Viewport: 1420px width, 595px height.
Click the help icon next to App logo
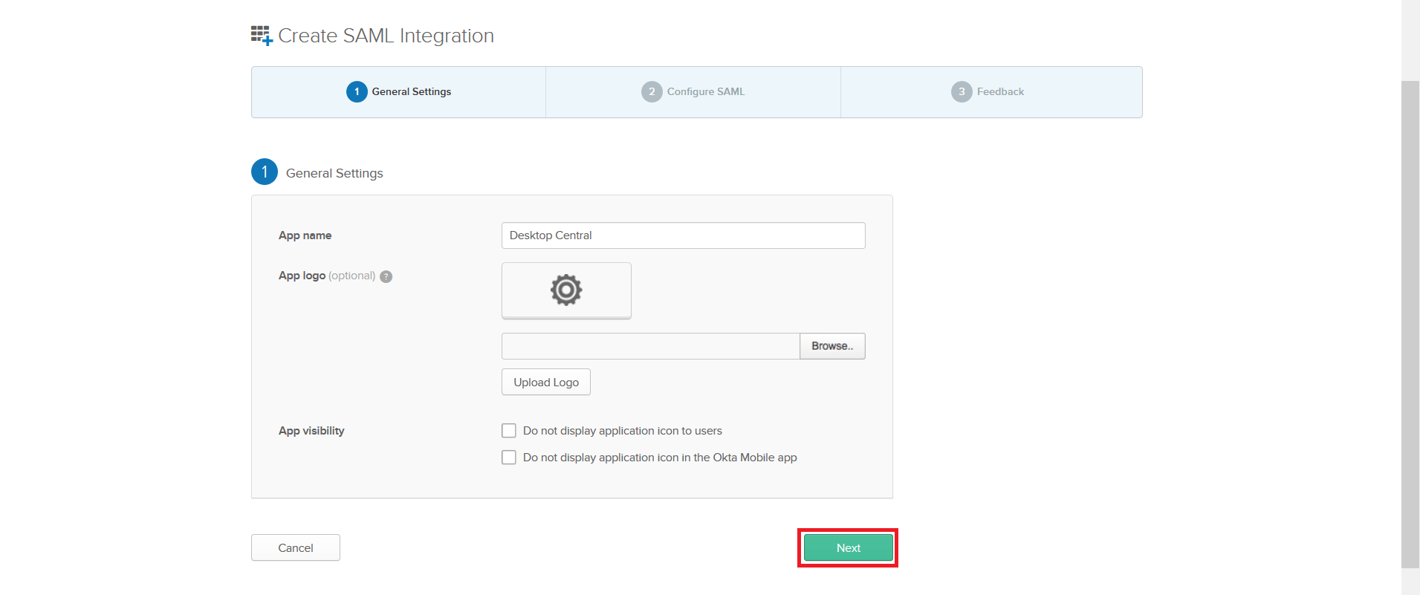click(386, 276)
